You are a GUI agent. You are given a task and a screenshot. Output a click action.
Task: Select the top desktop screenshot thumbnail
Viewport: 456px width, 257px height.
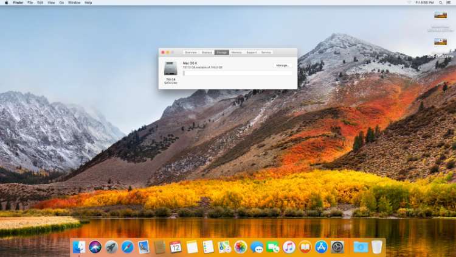441,15
